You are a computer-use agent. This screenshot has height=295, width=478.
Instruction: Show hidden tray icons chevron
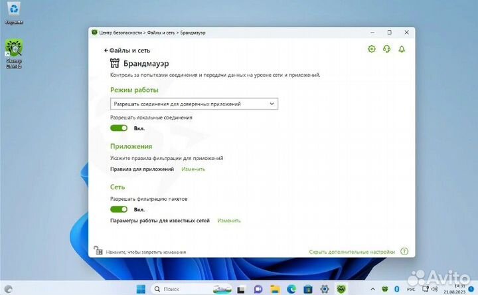point(372,289)
